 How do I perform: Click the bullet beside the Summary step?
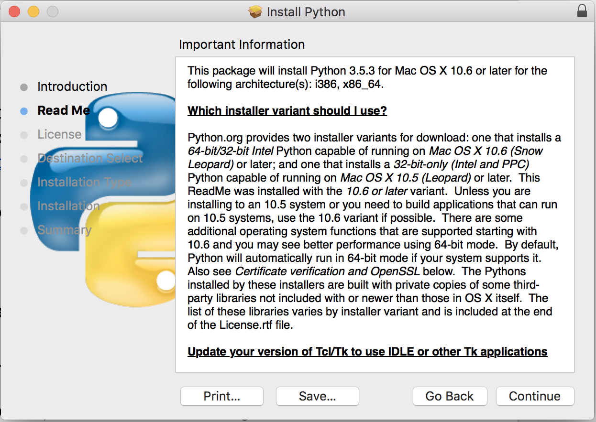(x=24, y=230)
